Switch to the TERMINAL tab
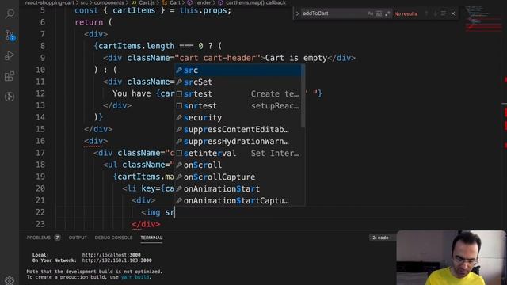 pos(151,237)
